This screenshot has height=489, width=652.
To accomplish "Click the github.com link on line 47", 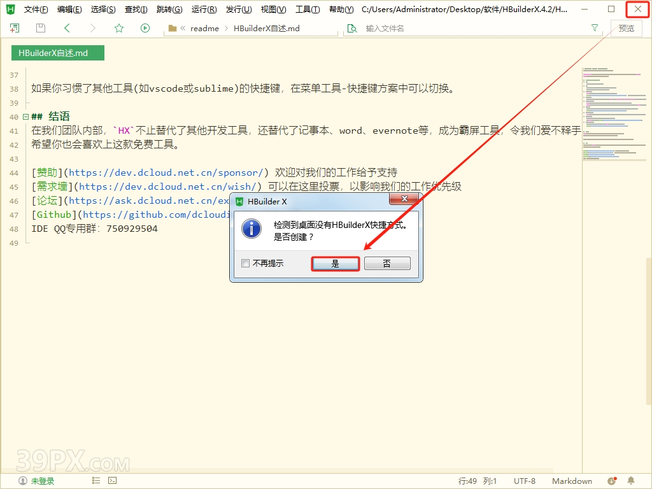I will click(x=157, y=215).
